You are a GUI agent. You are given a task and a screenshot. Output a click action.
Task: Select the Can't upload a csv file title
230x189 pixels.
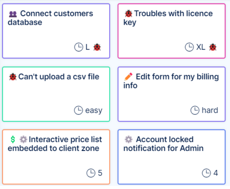[59, 77]
